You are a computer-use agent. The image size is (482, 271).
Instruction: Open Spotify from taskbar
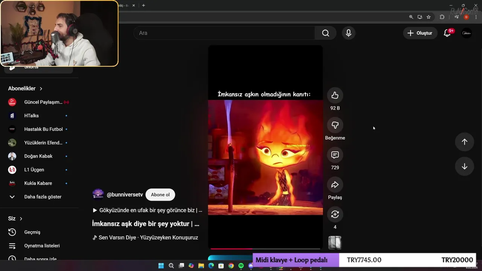[x=241, y=266]
